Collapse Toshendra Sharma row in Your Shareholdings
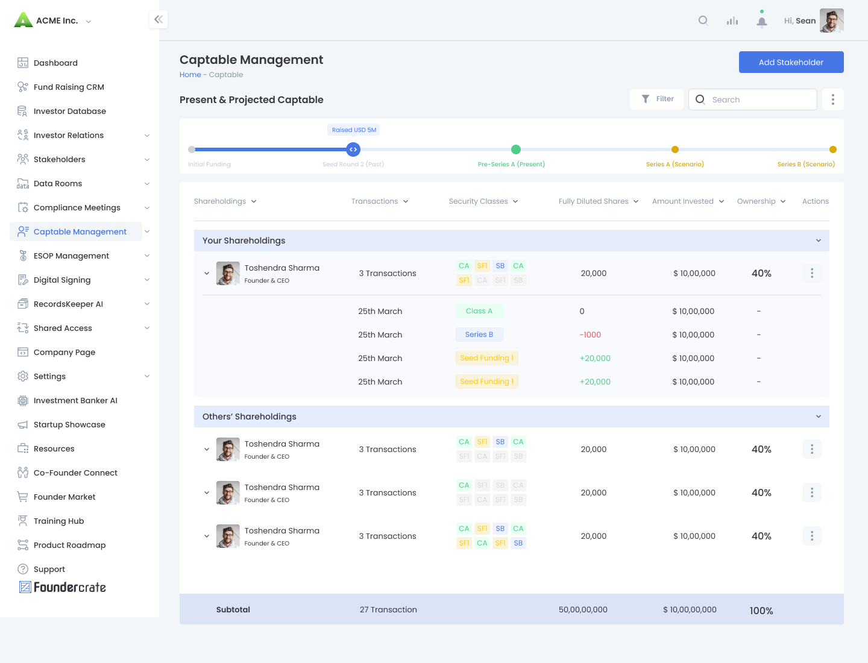Screen dimensions: 868x663 (207, 273)
